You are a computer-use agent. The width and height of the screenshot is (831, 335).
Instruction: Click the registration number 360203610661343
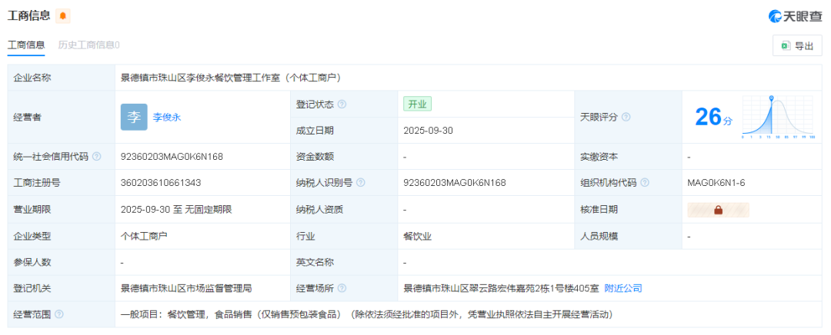(161, 183)
